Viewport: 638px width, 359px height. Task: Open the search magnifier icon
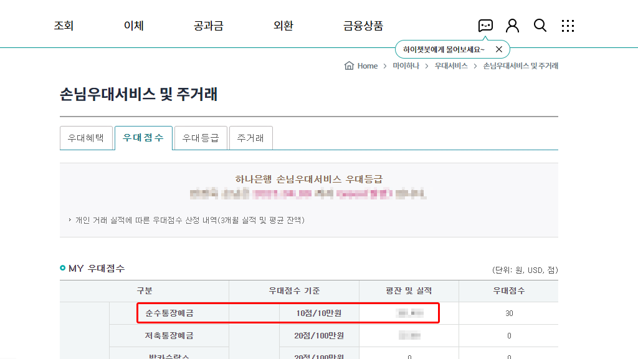[x=540, y=26]
